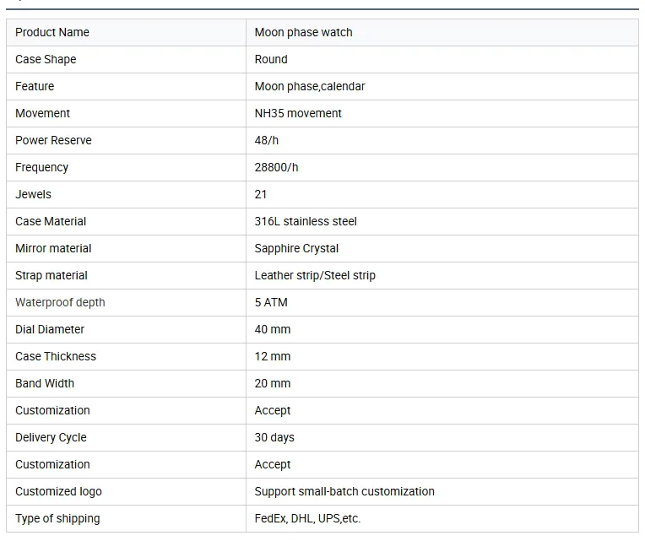Select the 'Band Width' label

[45, 383]
